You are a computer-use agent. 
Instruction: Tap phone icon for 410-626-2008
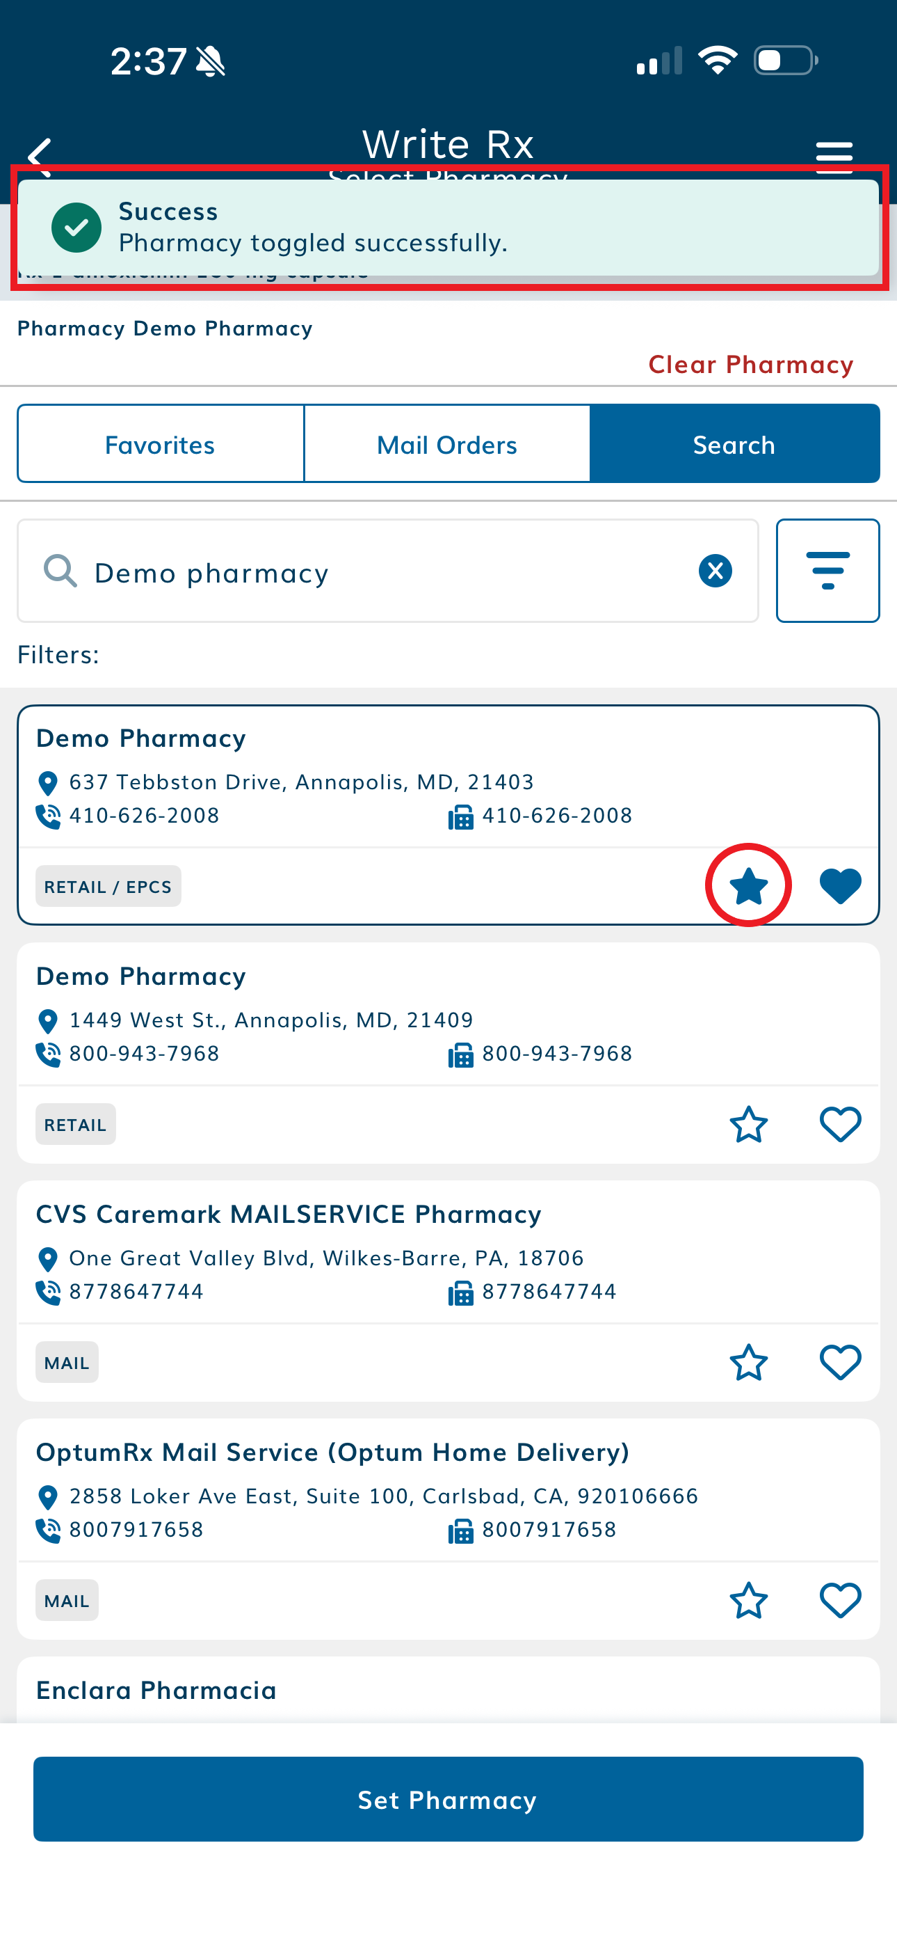[x=48, y=816]
